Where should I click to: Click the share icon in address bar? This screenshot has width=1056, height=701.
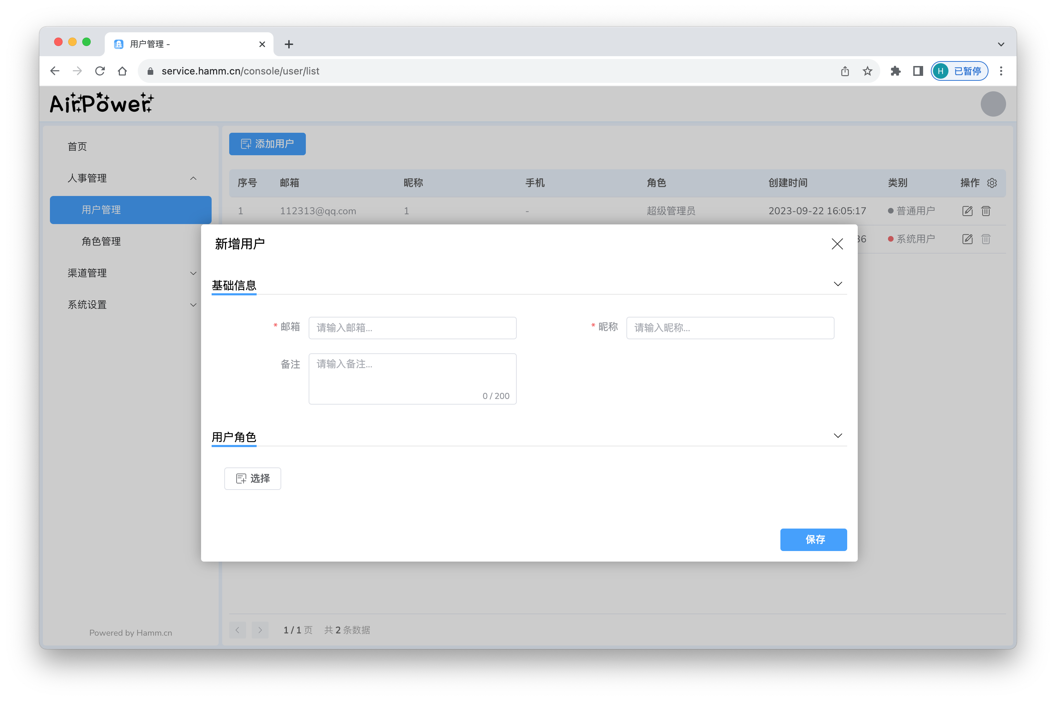(845, 71)
